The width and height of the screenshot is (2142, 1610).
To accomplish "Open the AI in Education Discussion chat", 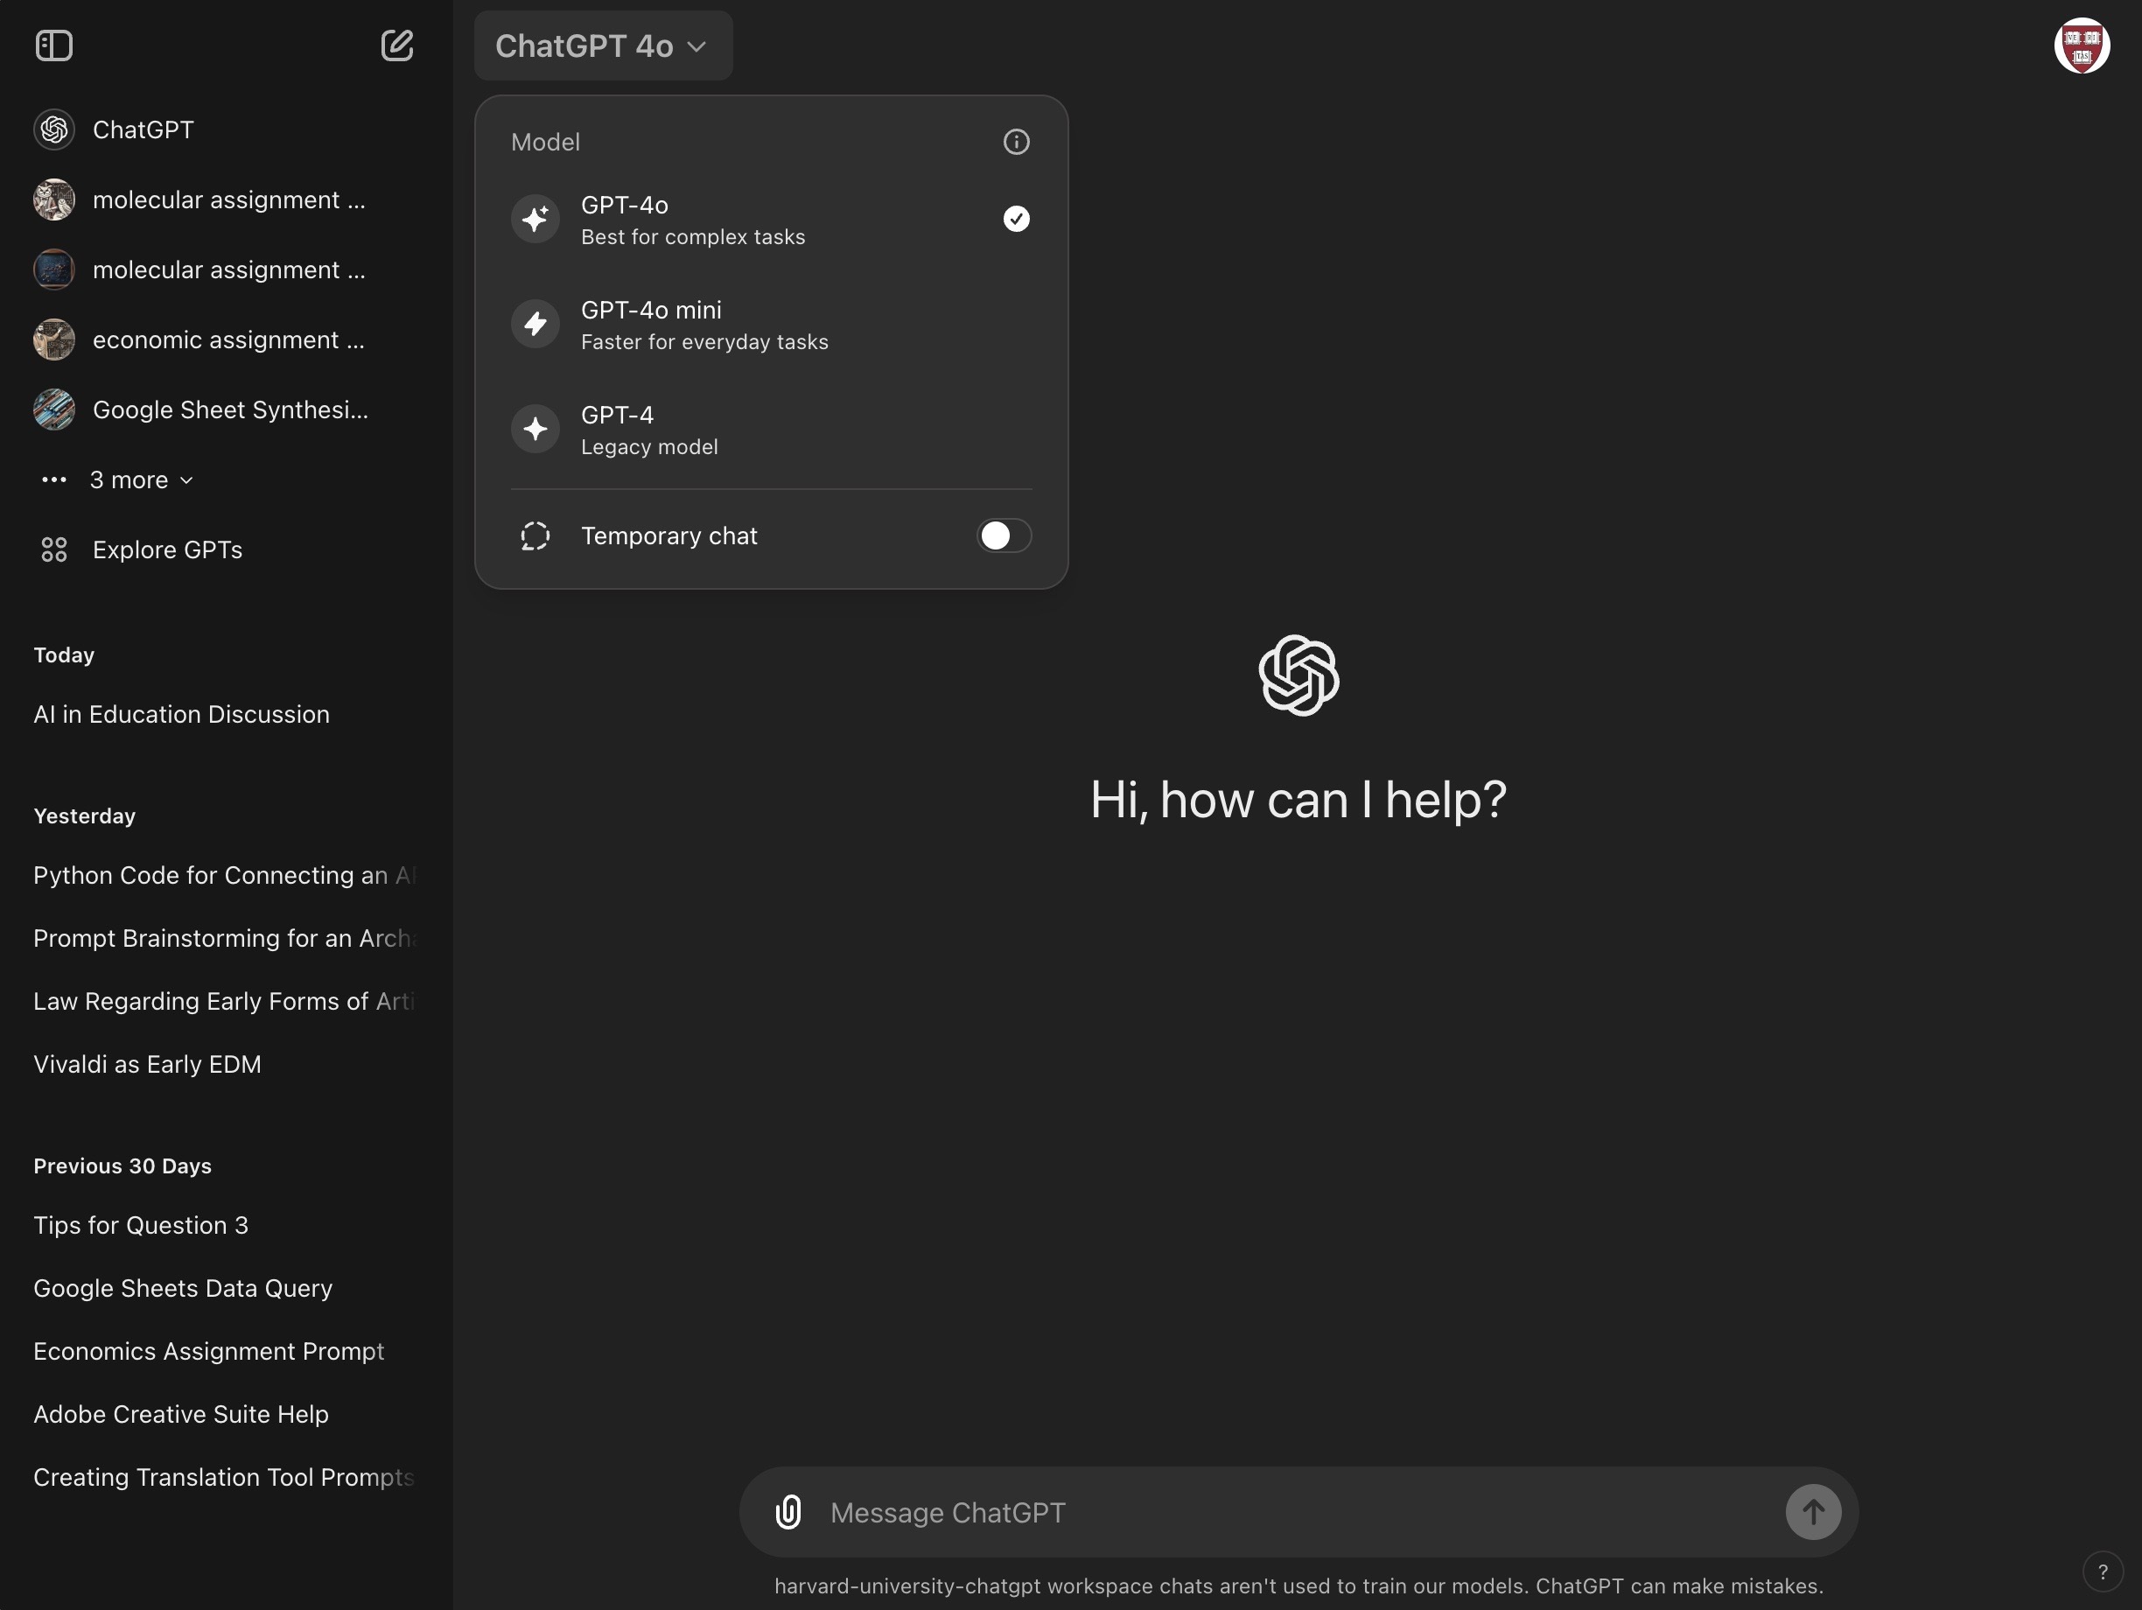I will [x=181, y=715].
